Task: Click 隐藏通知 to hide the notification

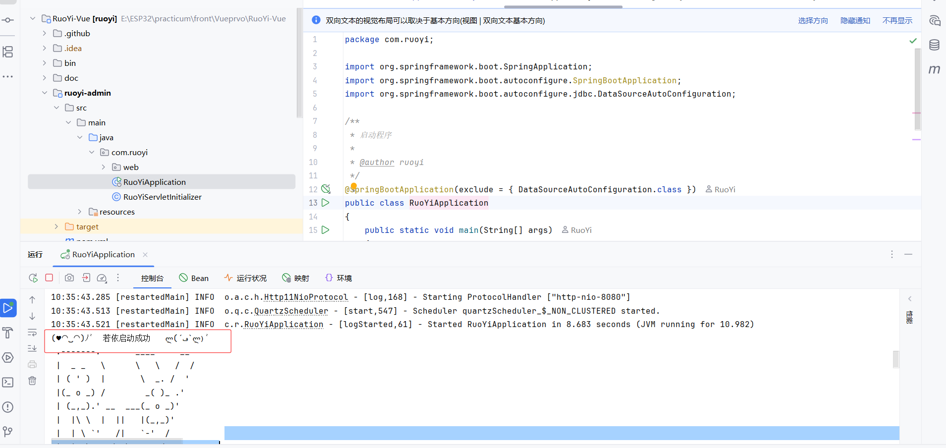Action: tap(855, 20)
